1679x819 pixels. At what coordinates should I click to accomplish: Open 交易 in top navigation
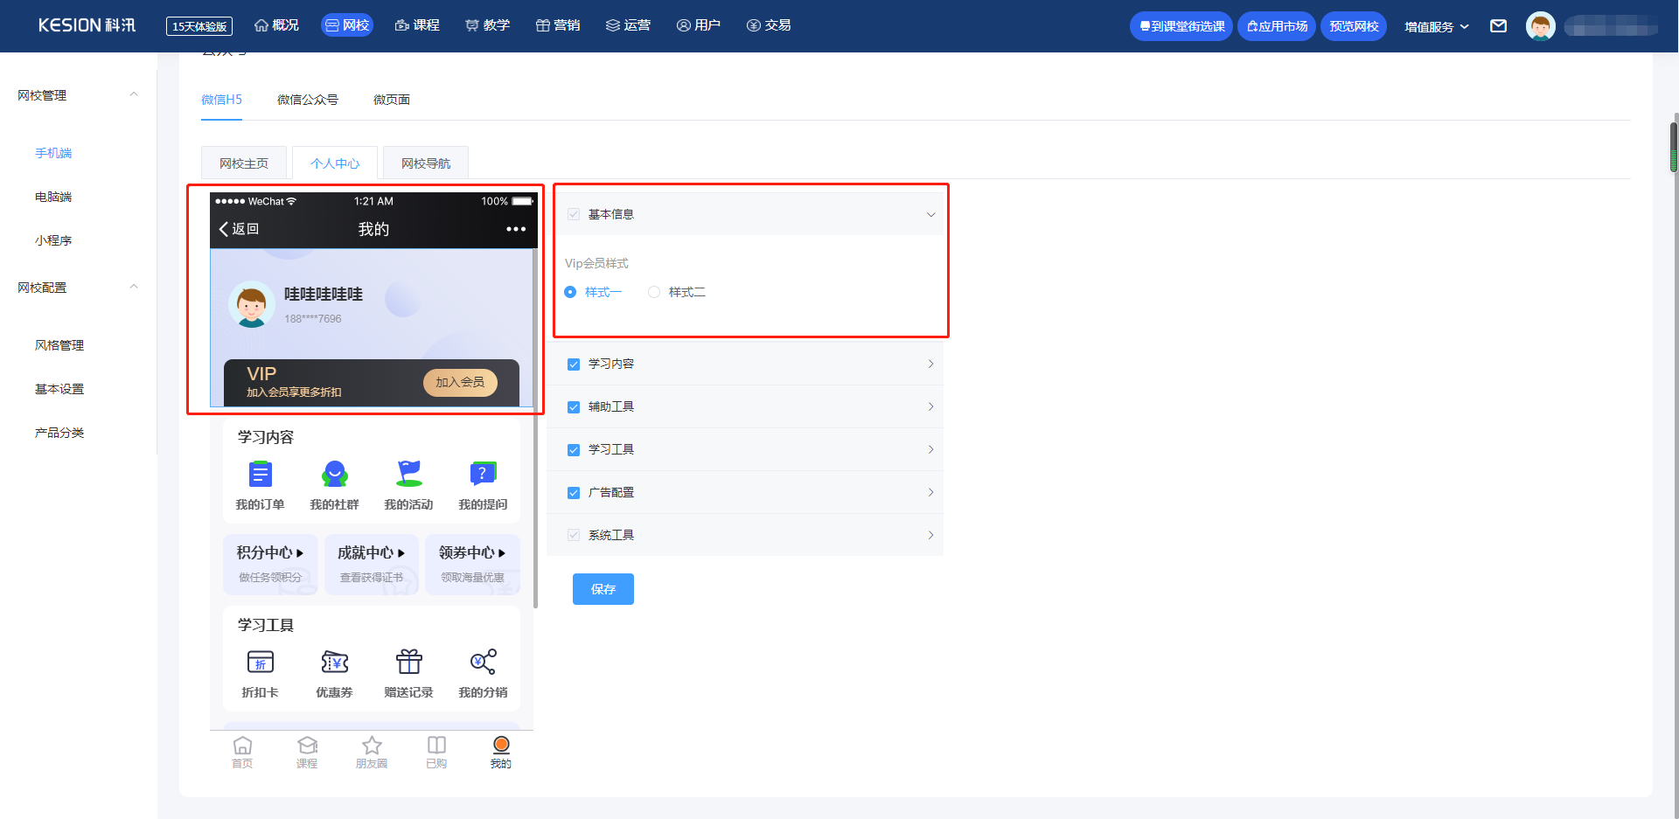click(769, 25)
